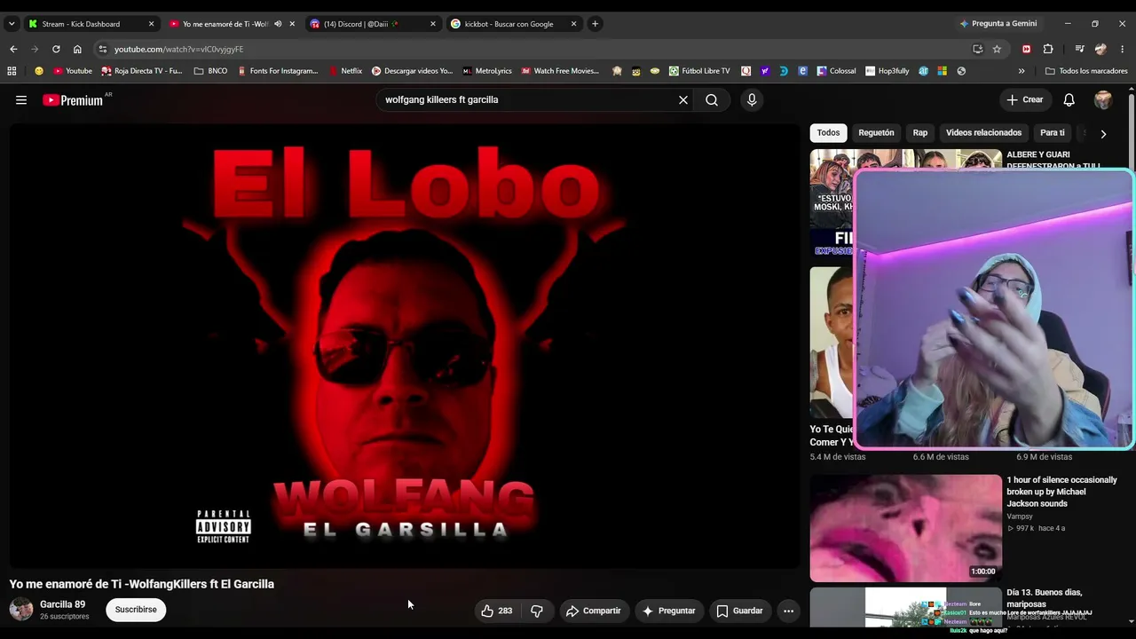The height and width of the screenshot is (639, 1136).
Task: Open Chrome media controls icon
Action: tap(1079, 49)
